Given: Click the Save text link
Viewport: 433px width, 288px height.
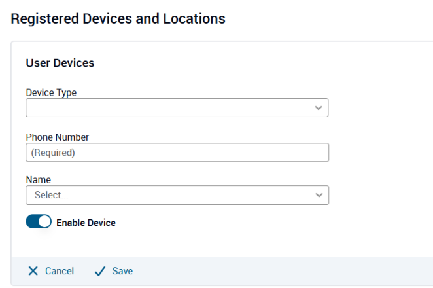Looking at the screenshot, I should coord(122,271).
